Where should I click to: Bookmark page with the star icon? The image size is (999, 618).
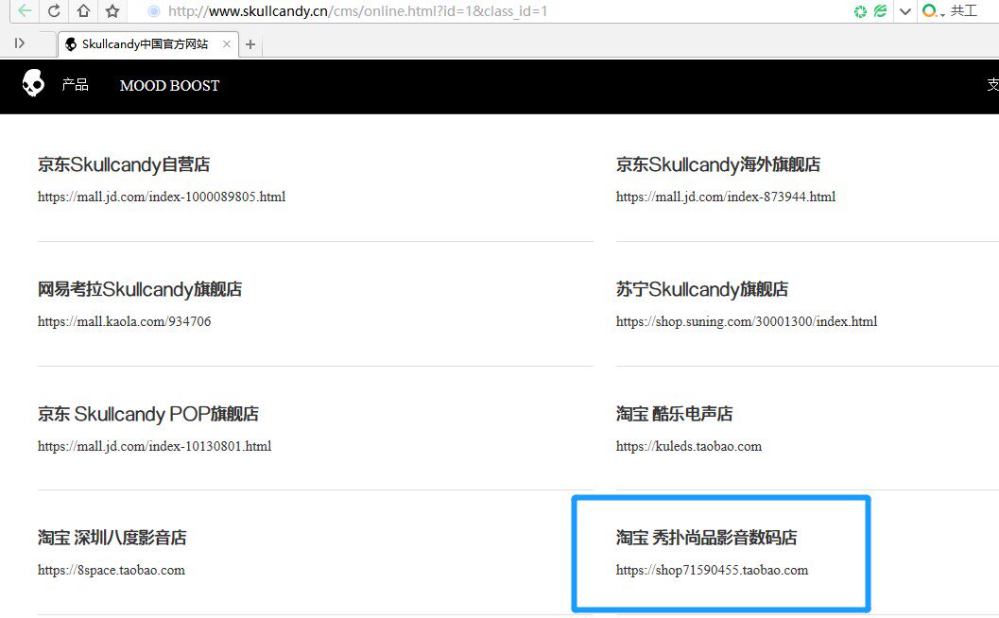tap(112, 10)
